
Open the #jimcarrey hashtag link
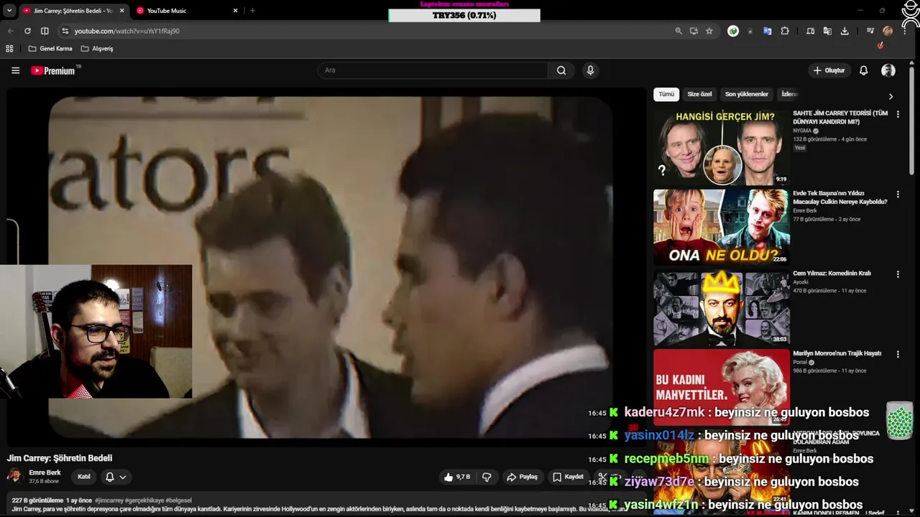pos(109,500)
